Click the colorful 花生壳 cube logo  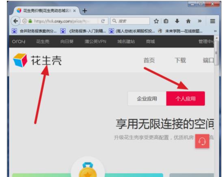click(20, 60)
